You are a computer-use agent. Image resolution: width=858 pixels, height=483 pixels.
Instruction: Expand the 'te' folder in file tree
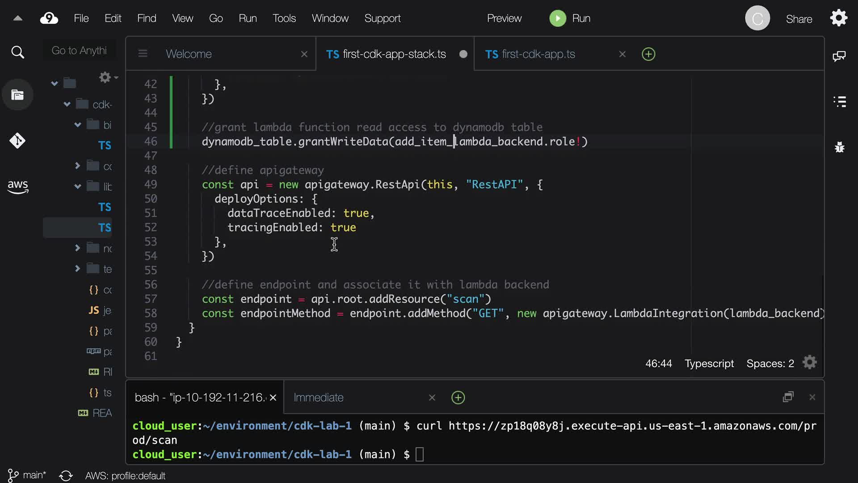click(x=77, y=268)
